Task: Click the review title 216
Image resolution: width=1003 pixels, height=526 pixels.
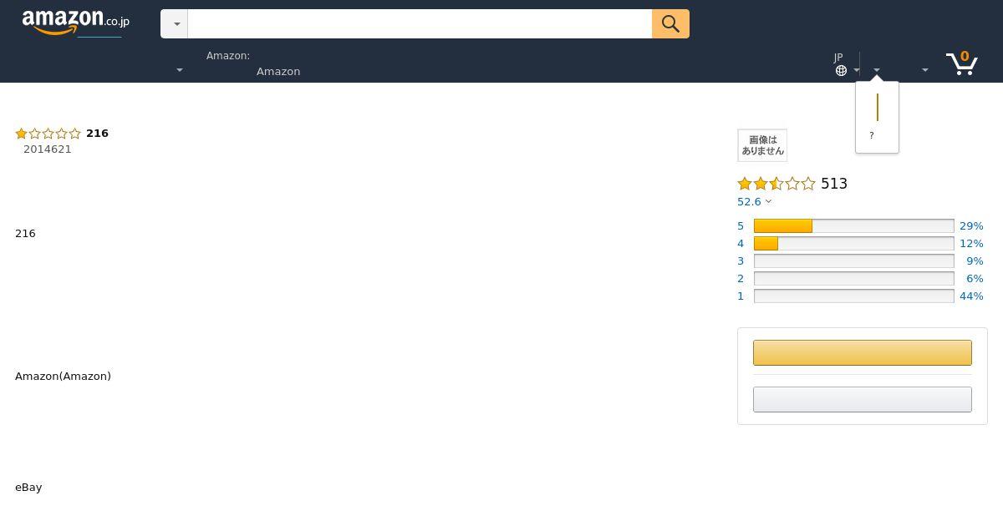Action: click(x=97, y=134)
